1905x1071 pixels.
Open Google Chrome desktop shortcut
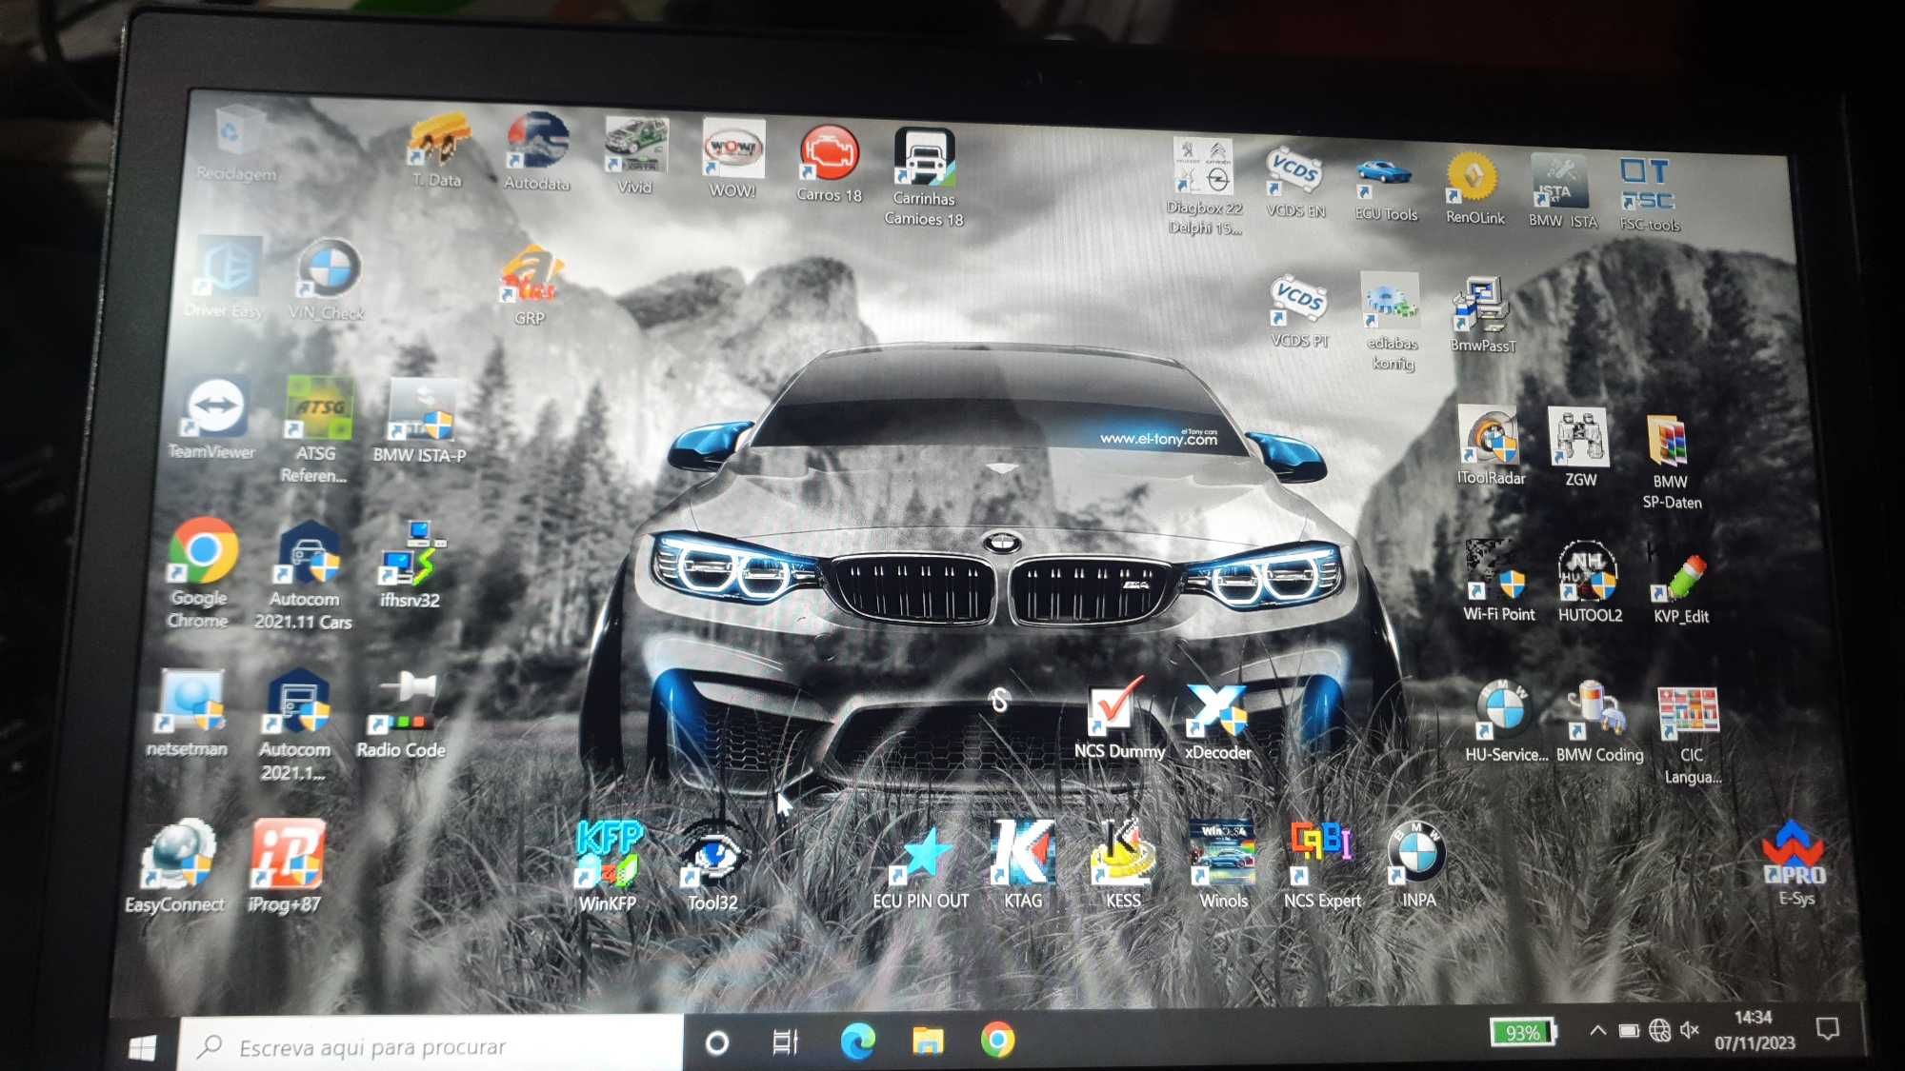pyautogui.click(x=200, y=573)
